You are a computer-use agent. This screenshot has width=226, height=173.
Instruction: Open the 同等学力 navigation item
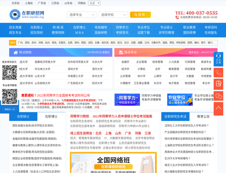point(122,27)
